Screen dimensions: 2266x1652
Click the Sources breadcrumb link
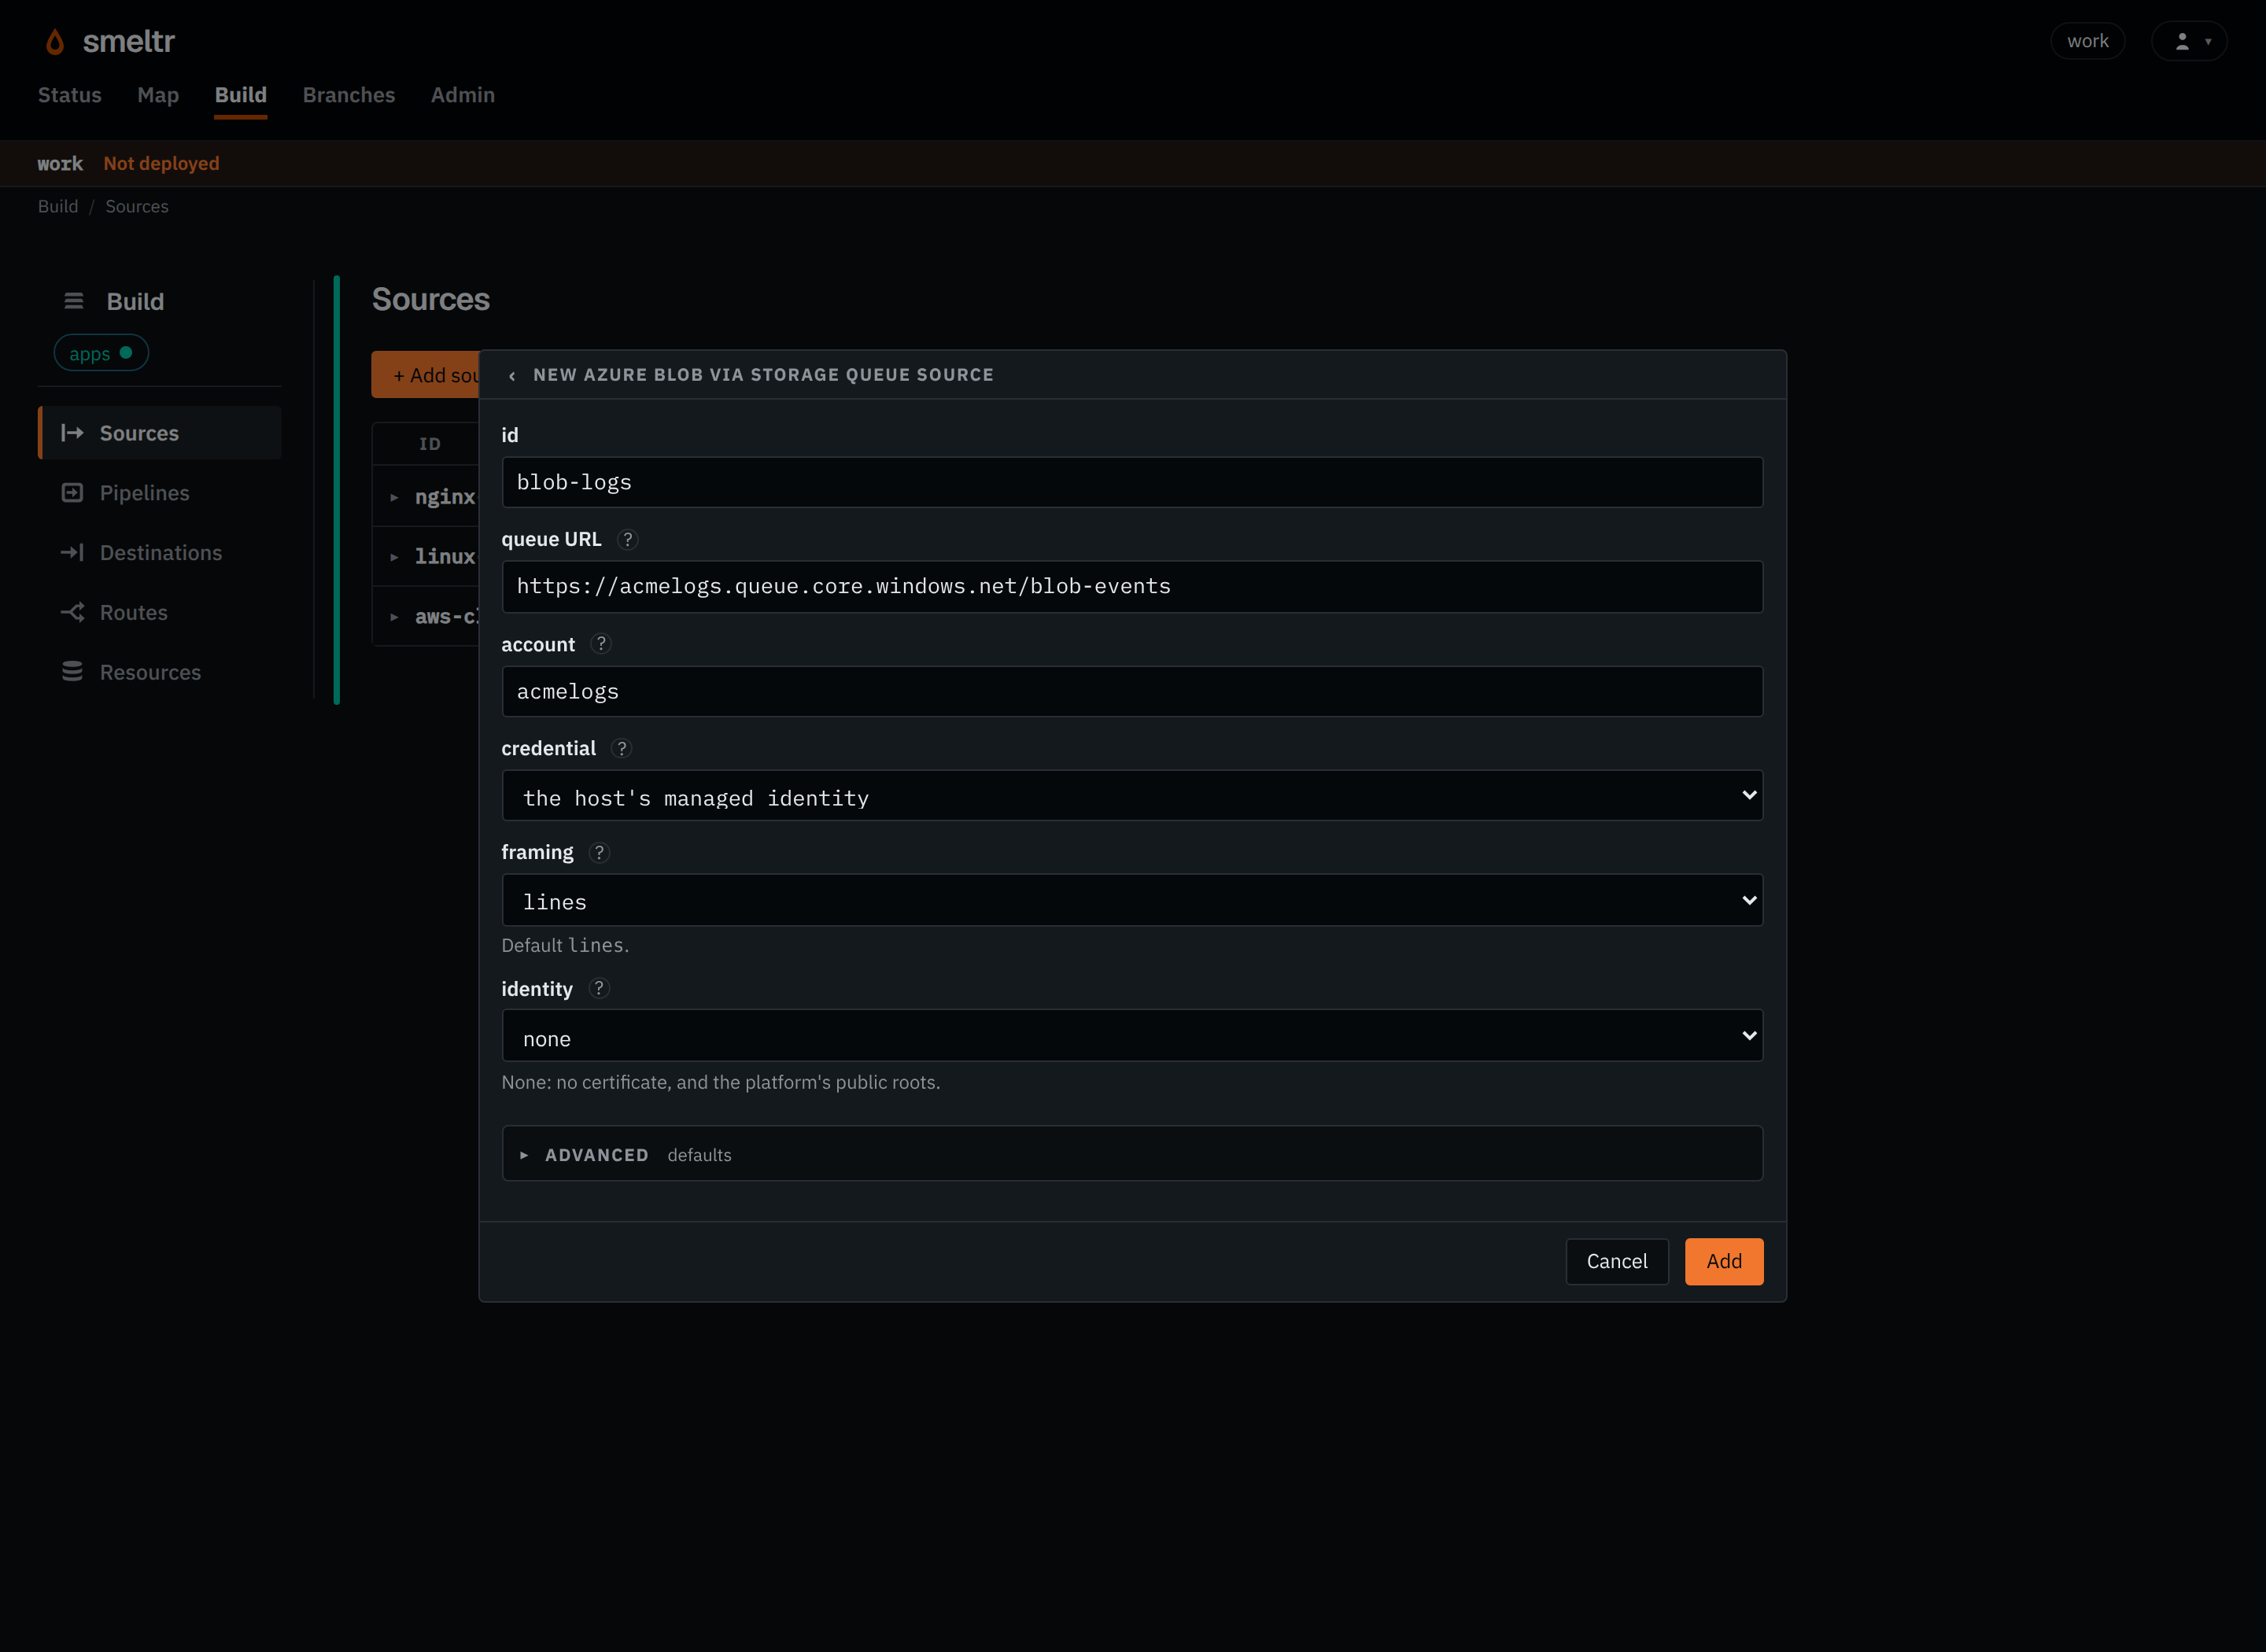(x=137, y=206)
